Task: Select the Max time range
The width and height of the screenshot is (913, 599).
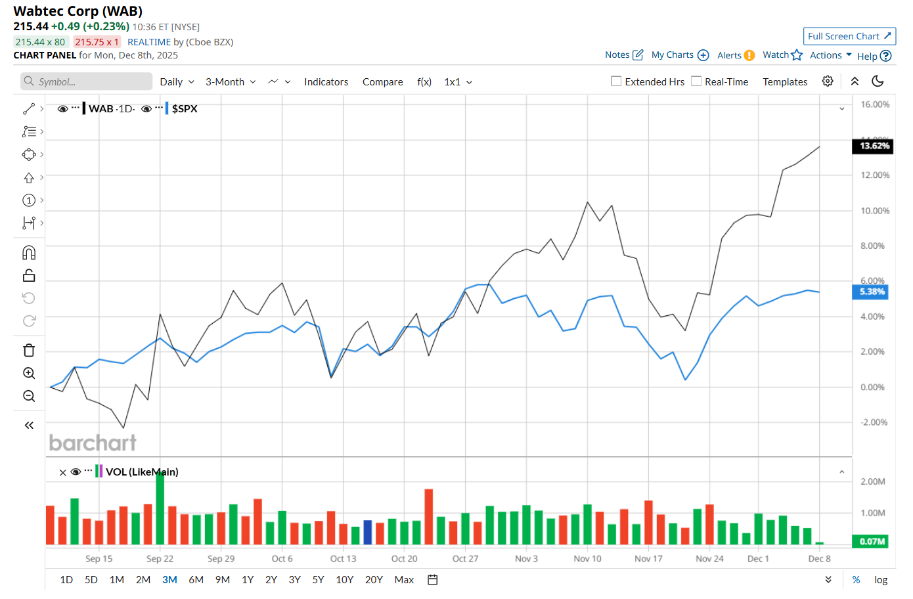Action: tap(404, 579)
